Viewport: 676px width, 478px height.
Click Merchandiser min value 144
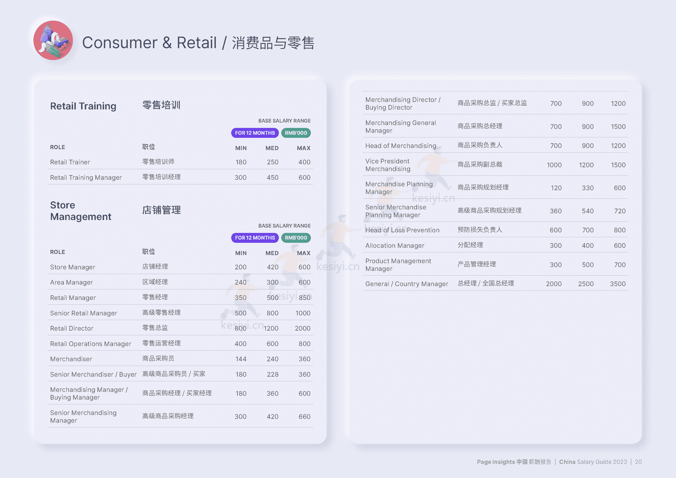(x=241, y=359)
